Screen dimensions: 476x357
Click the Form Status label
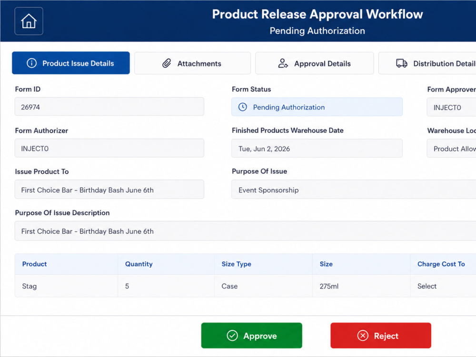click(x=251, y=89)
